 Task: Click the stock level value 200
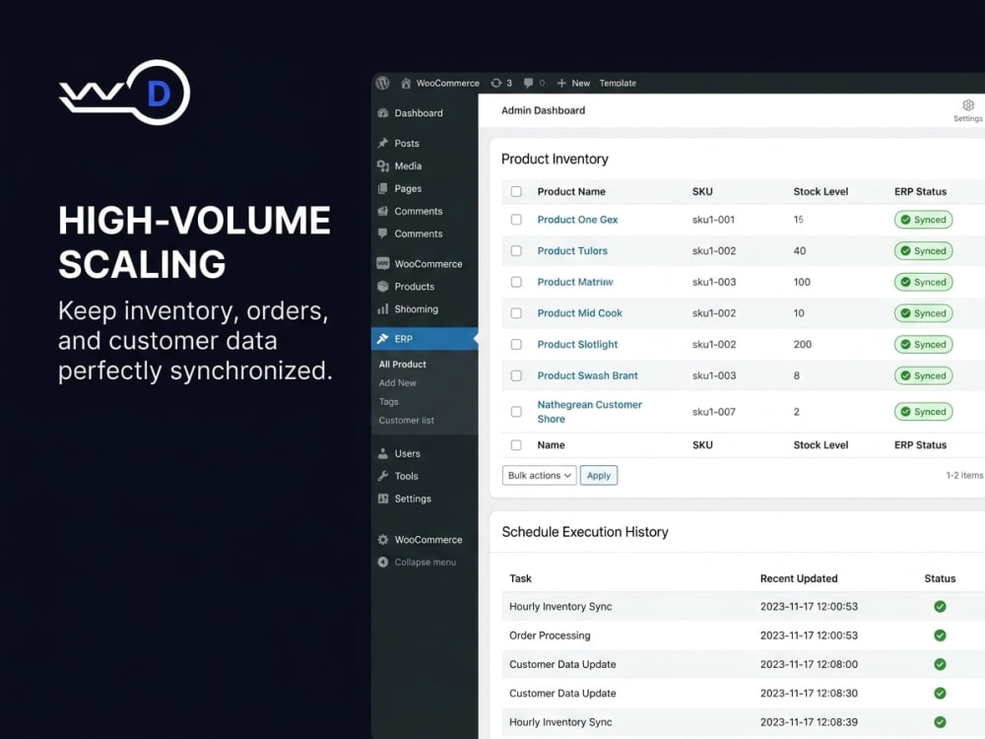pos(802,344)
